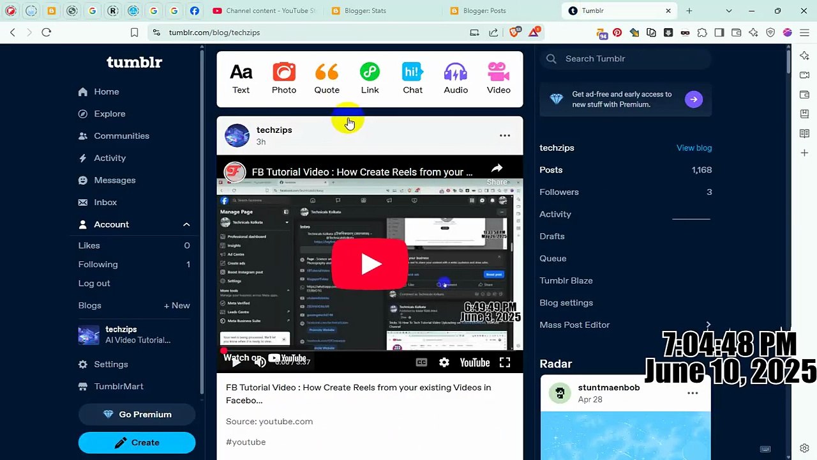This screenshot has height=460, width=817.
Task: Open Blog settings
Action: [566, 303]
